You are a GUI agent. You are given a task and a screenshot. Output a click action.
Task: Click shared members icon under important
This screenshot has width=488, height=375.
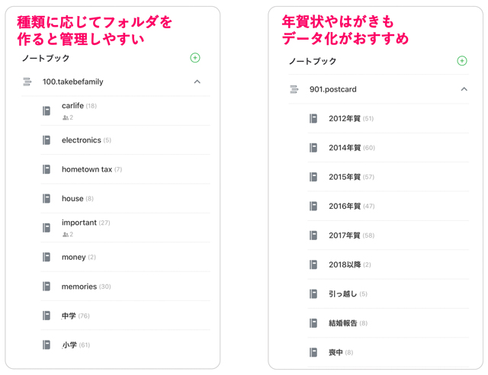coord(66,234)
